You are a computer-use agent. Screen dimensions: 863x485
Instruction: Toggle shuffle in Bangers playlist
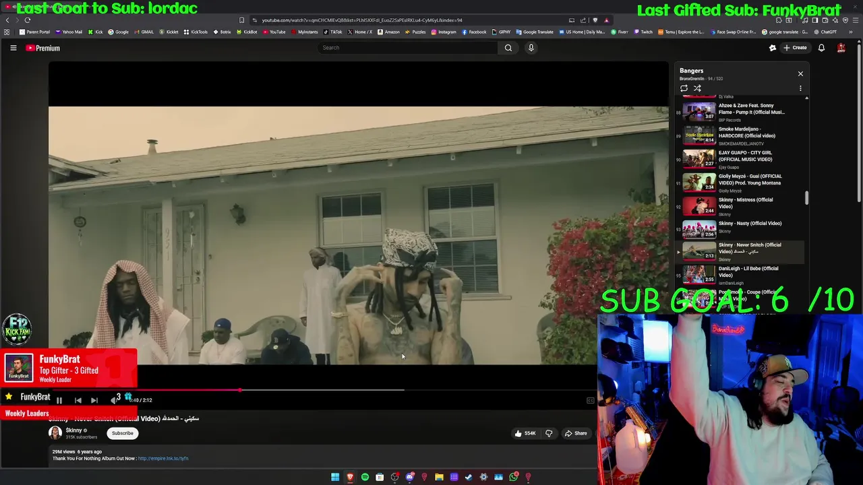[697, 88]
